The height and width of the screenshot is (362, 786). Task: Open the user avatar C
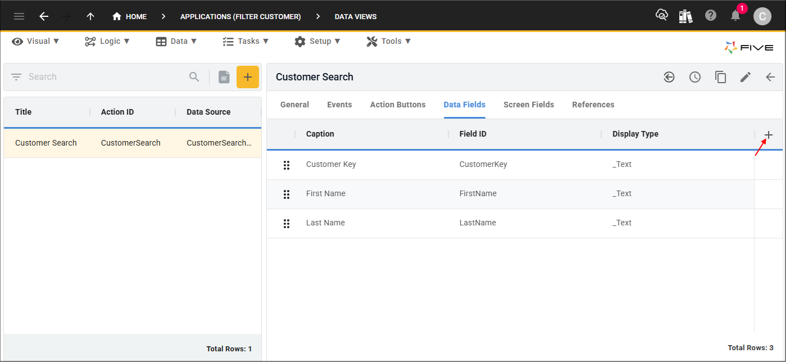[x=762, y=16]
